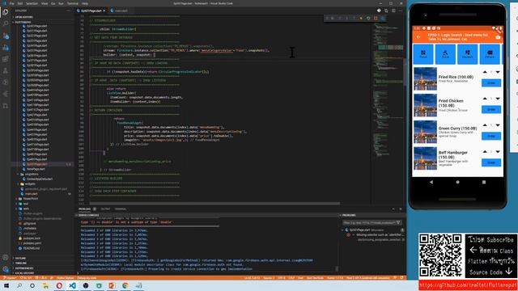Open the Search view in activity bar
This screenshot has height=291, width=518.
6,23
